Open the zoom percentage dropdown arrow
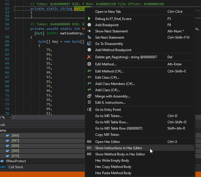 (10, 117)
